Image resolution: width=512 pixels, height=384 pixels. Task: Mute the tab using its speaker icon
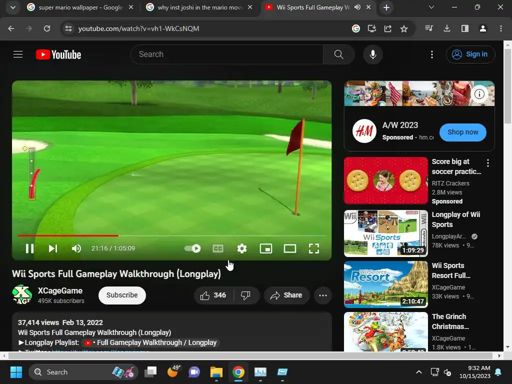[357, 7]
